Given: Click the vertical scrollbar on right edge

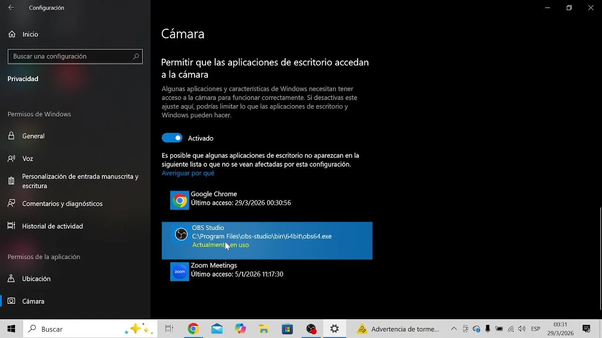Looking at the screenshot, I should coord(600,259).
